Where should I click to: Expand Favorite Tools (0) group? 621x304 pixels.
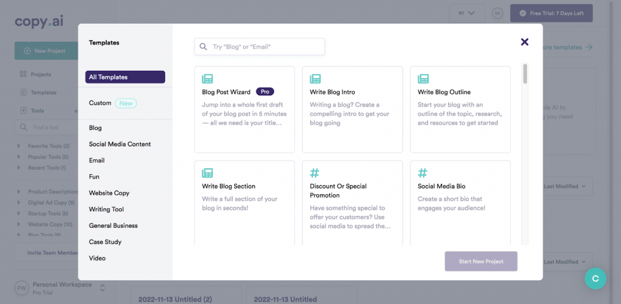coord(19,146)
